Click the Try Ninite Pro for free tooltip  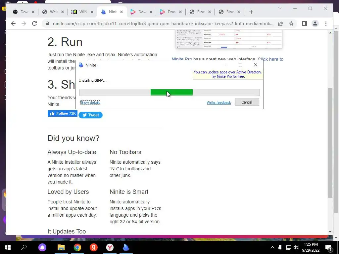click(x=228, y=74)
